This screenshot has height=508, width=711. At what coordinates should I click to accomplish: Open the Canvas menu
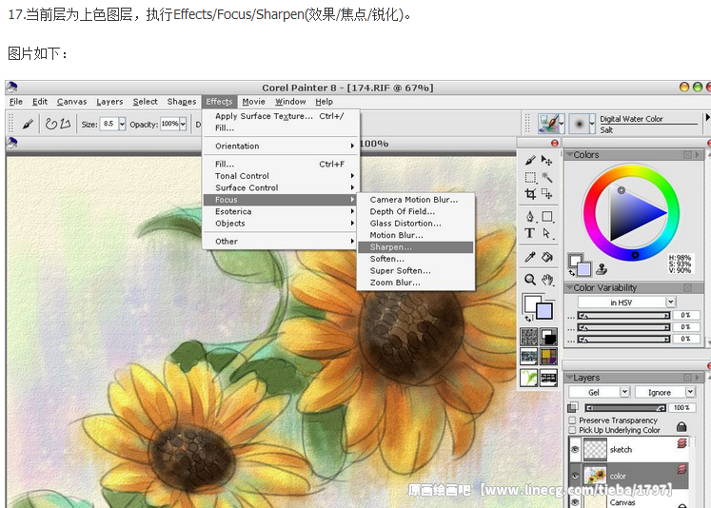71,102
